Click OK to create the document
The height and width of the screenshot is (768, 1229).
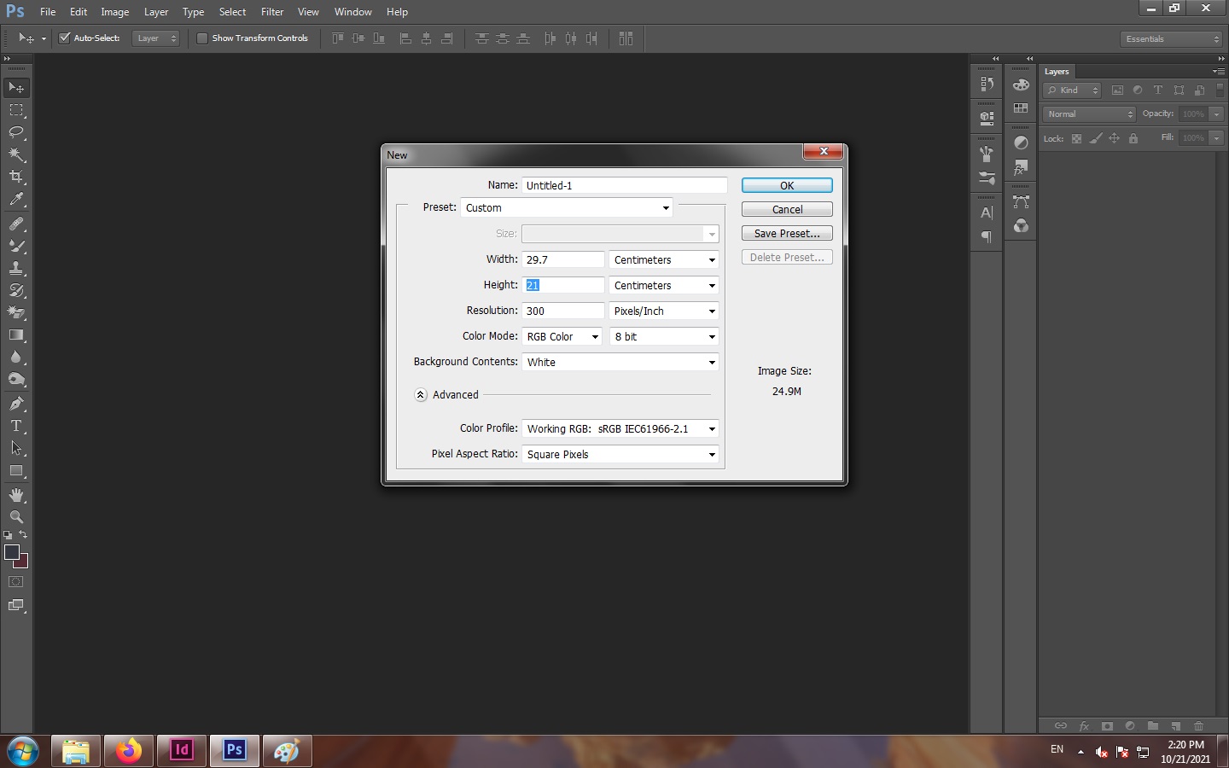pos(786,185)
